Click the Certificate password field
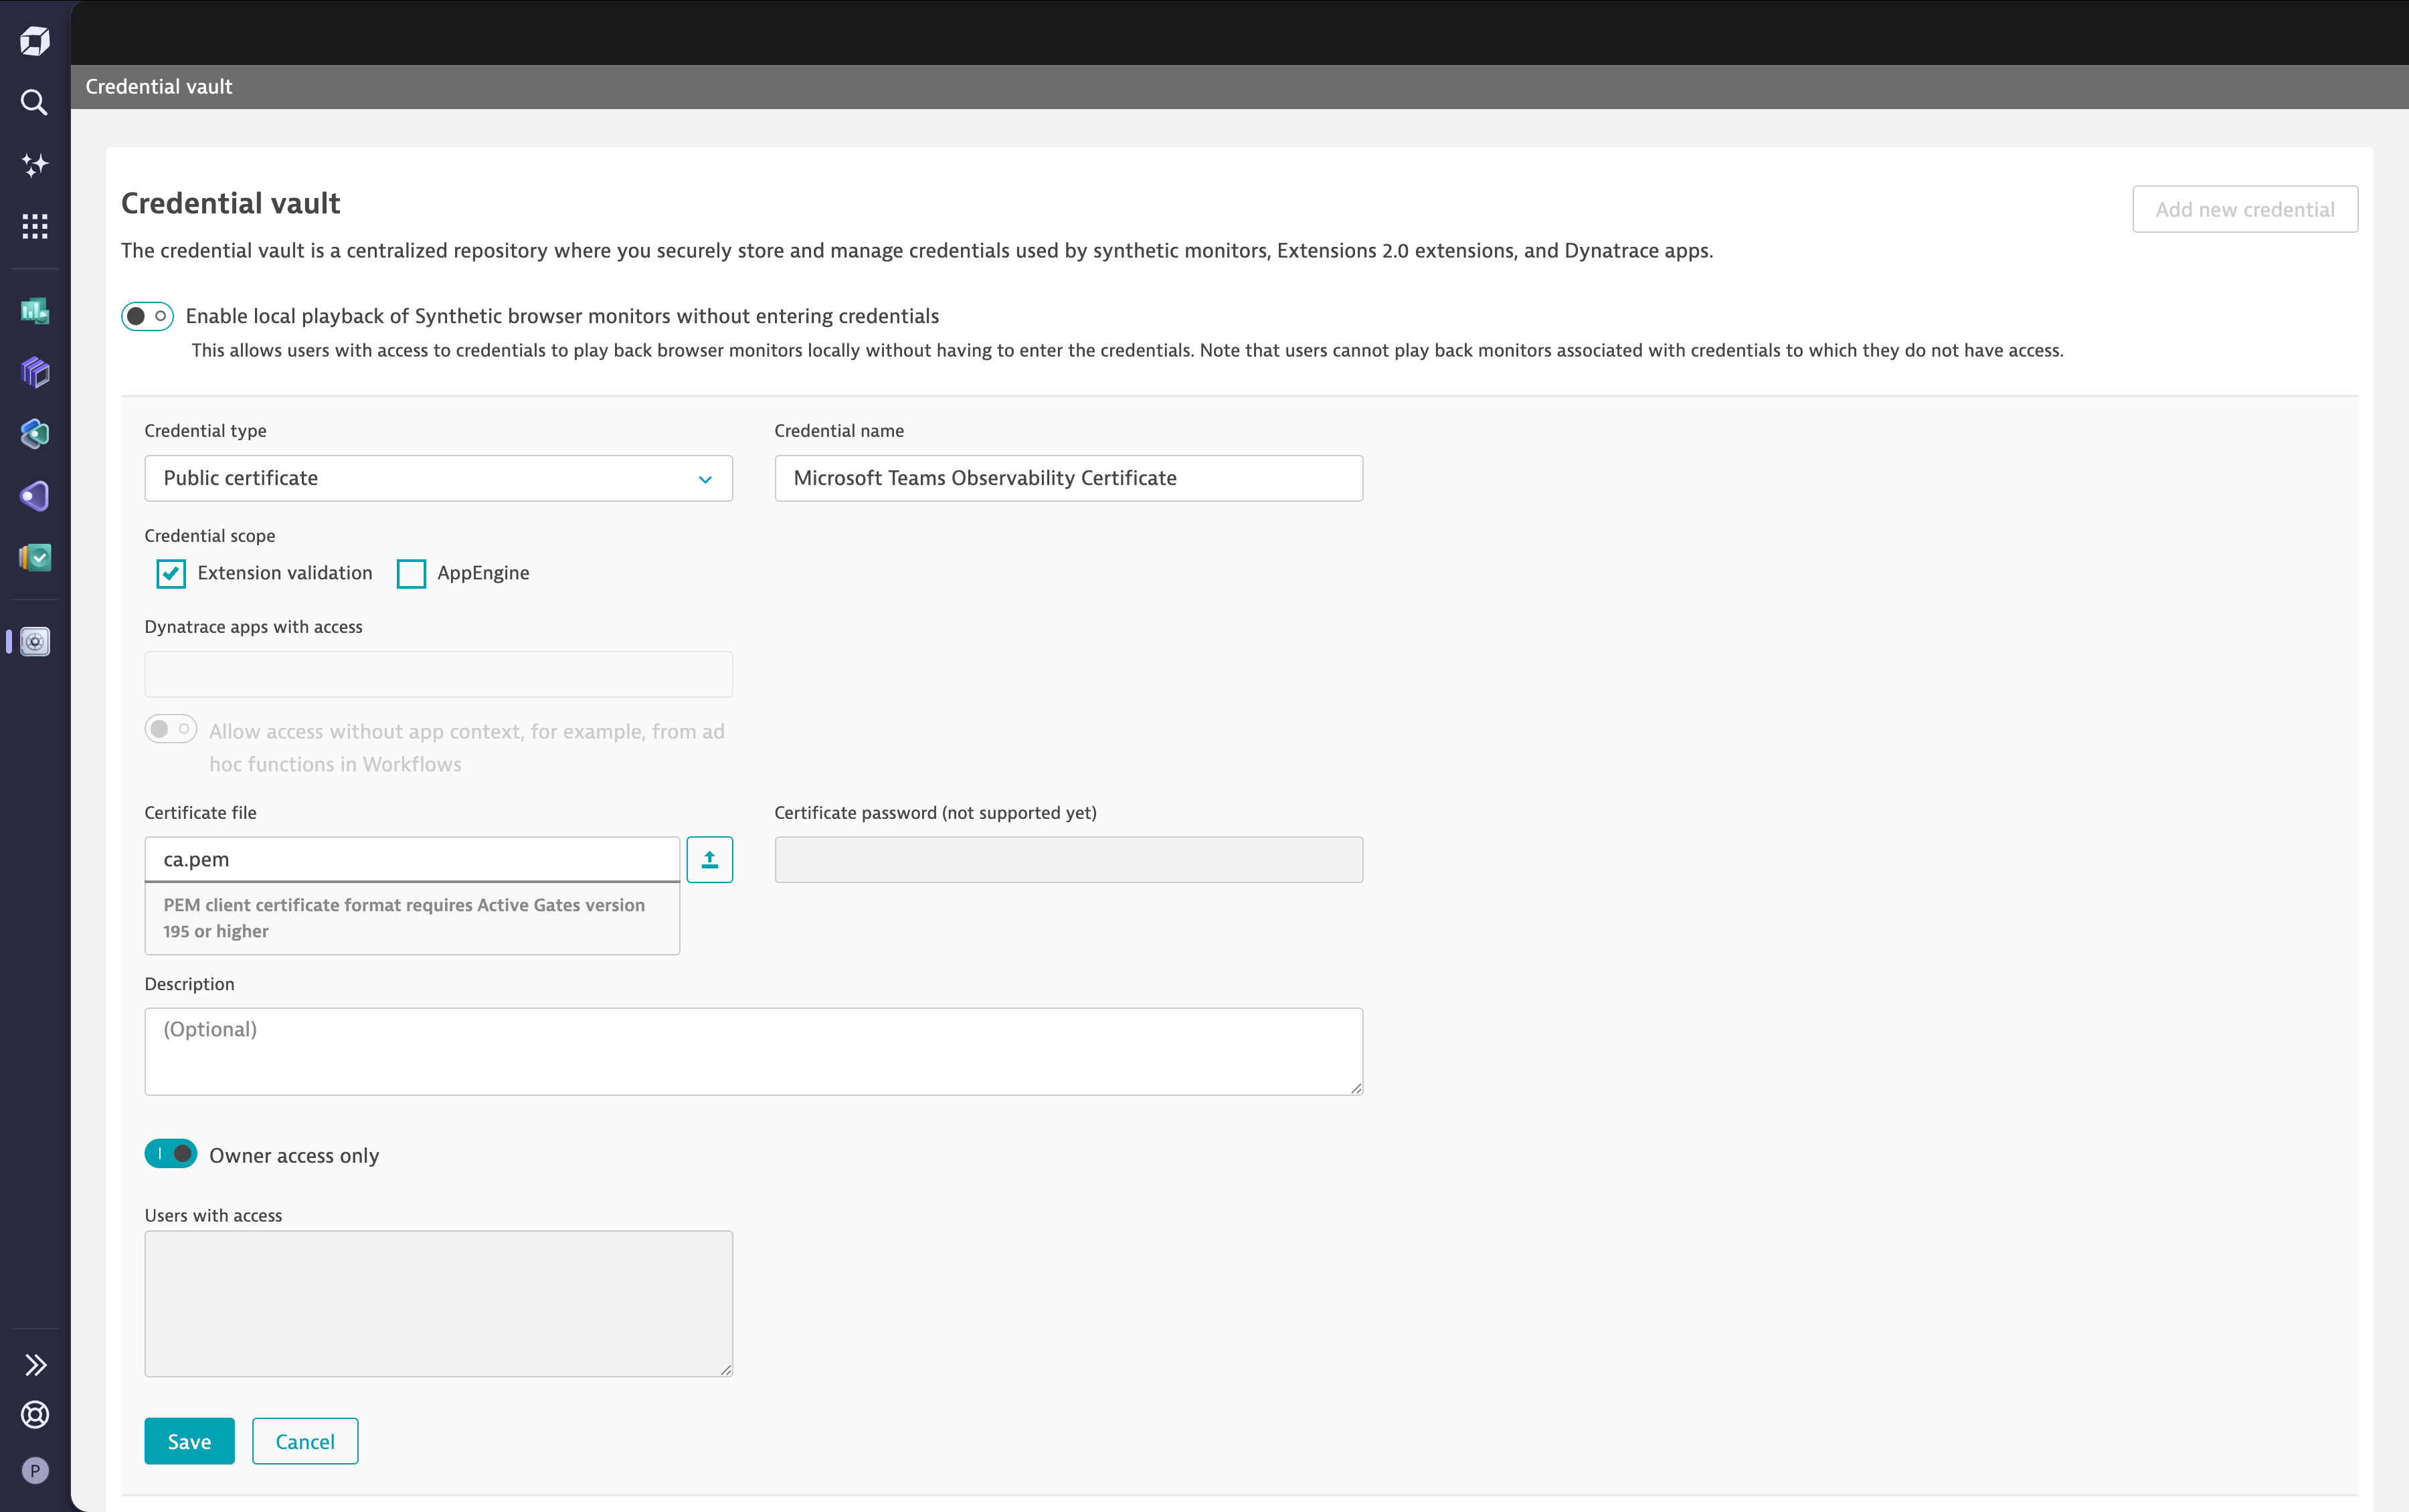 [x=1068, y=859]
